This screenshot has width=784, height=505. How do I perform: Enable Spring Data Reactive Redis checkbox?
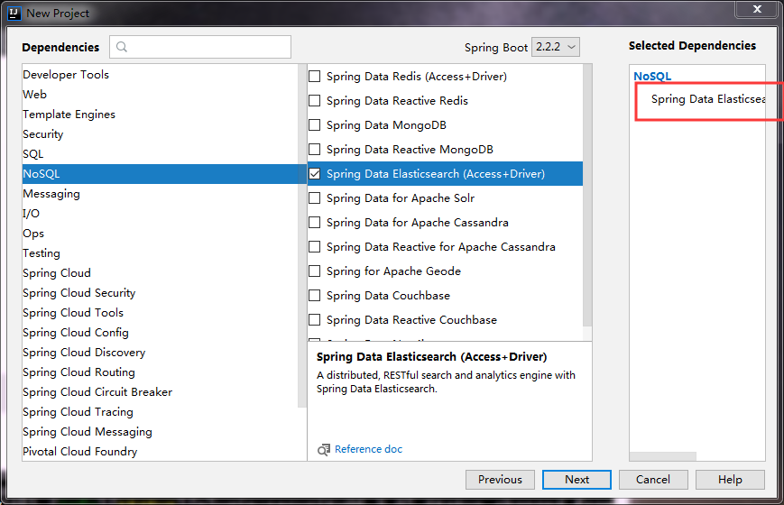tap(315, 101)
